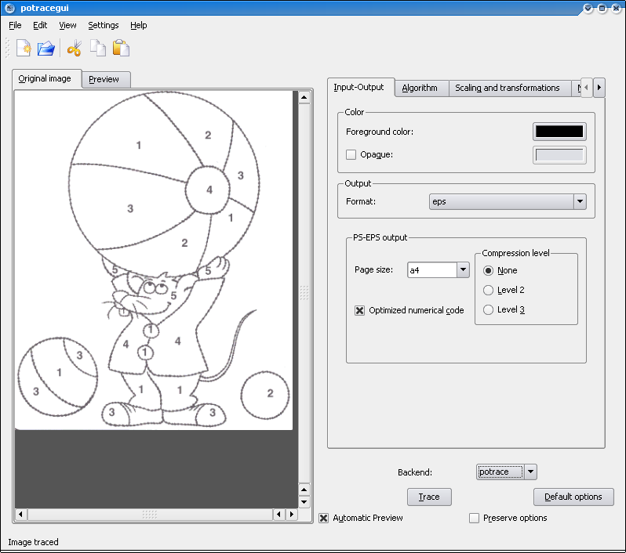
Task: Select the Original image tab
Action: (47, 78)
